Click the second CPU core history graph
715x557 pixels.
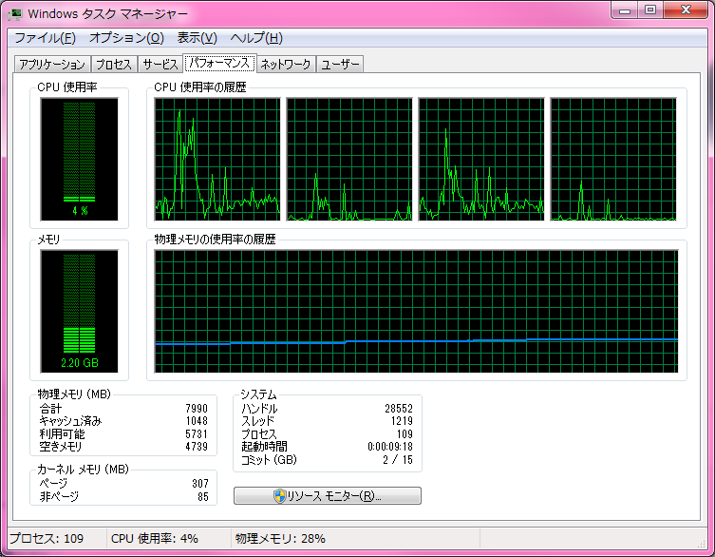click(x=349, y=159)
